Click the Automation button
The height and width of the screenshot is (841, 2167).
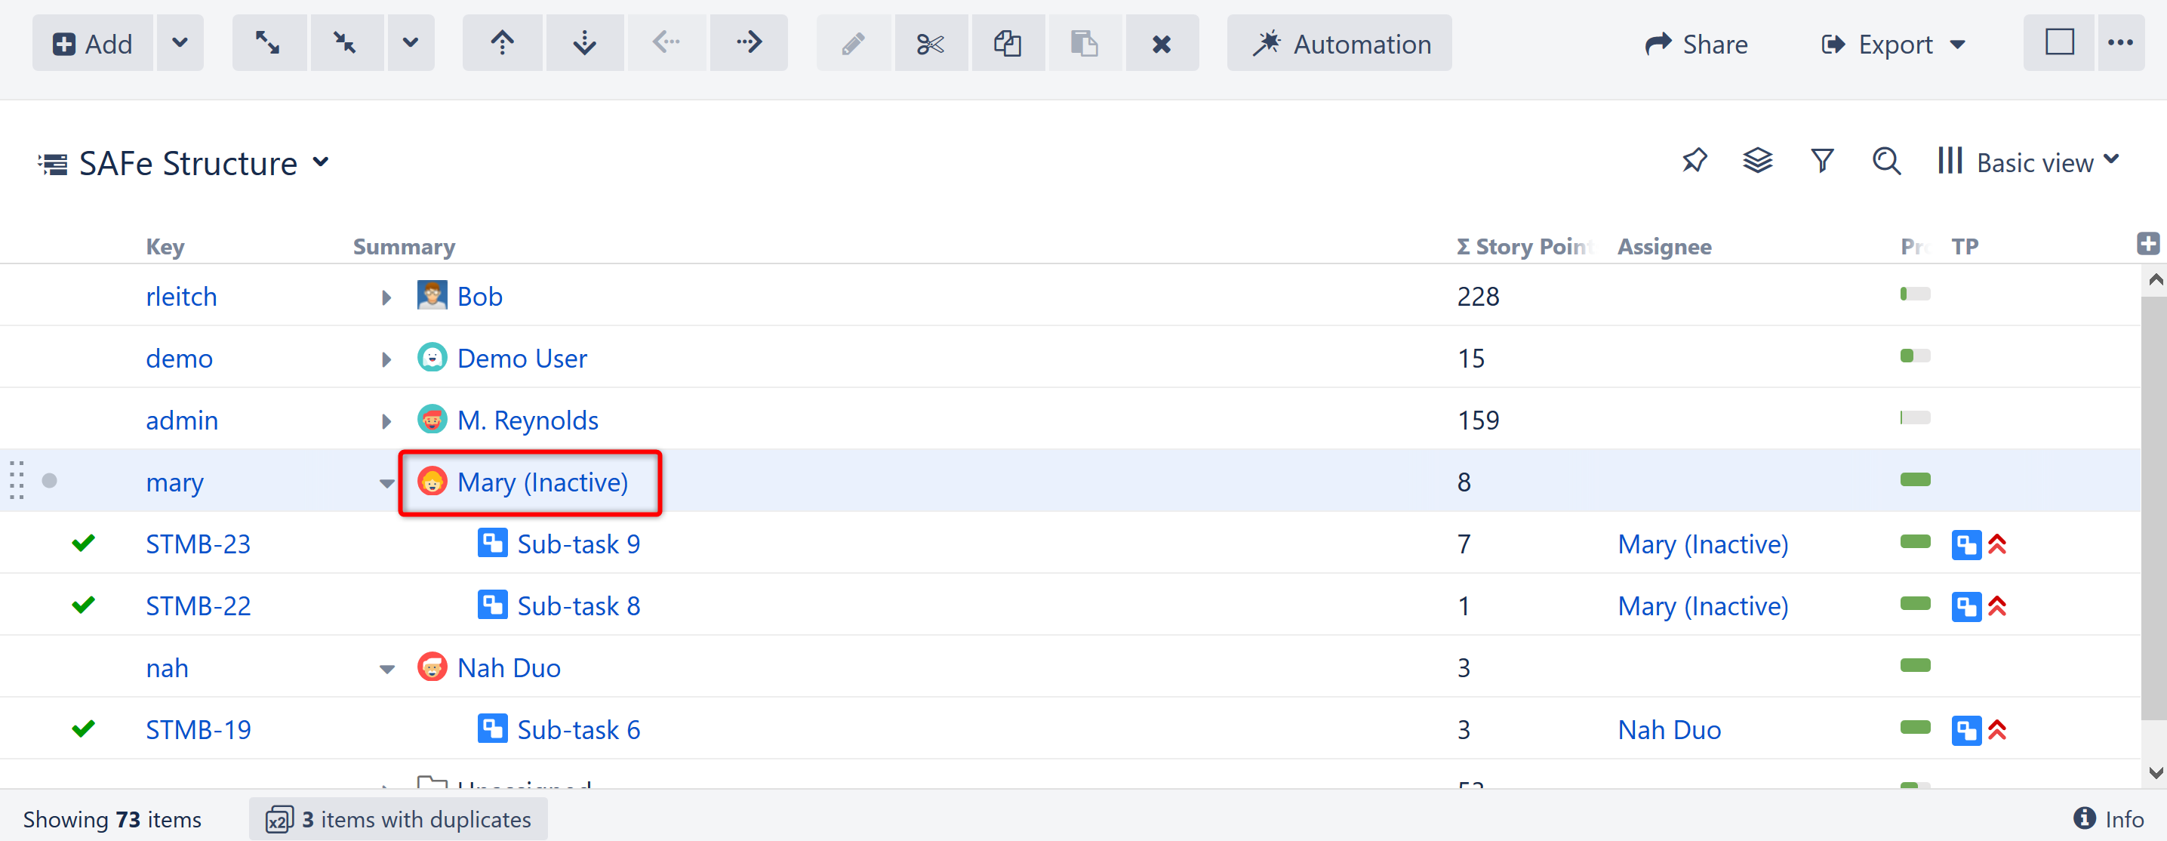tap(1340, 44)
